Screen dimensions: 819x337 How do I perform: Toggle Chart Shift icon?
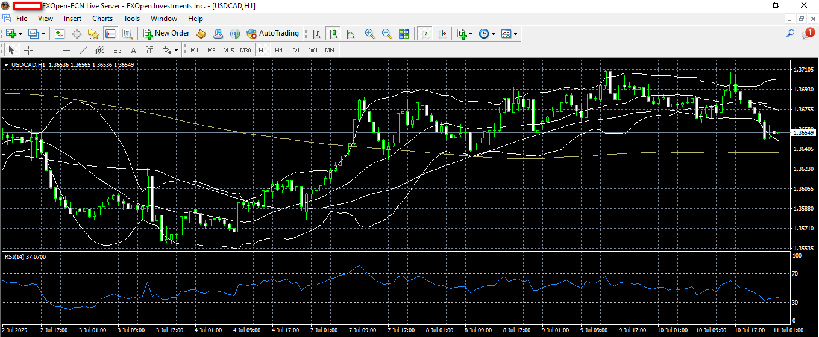[442, 34]
